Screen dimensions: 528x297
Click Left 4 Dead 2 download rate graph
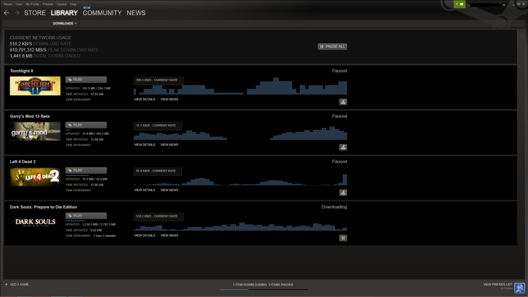click(240, 180)
